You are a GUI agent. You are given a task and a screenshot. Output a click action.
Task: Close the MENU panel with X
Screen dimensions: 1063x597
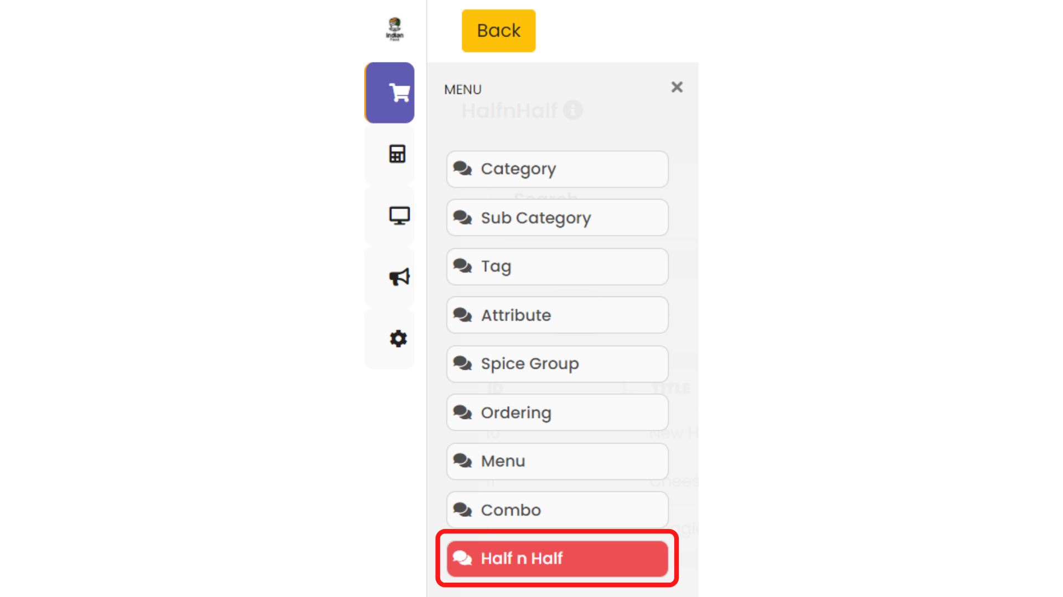click(677, 87)
